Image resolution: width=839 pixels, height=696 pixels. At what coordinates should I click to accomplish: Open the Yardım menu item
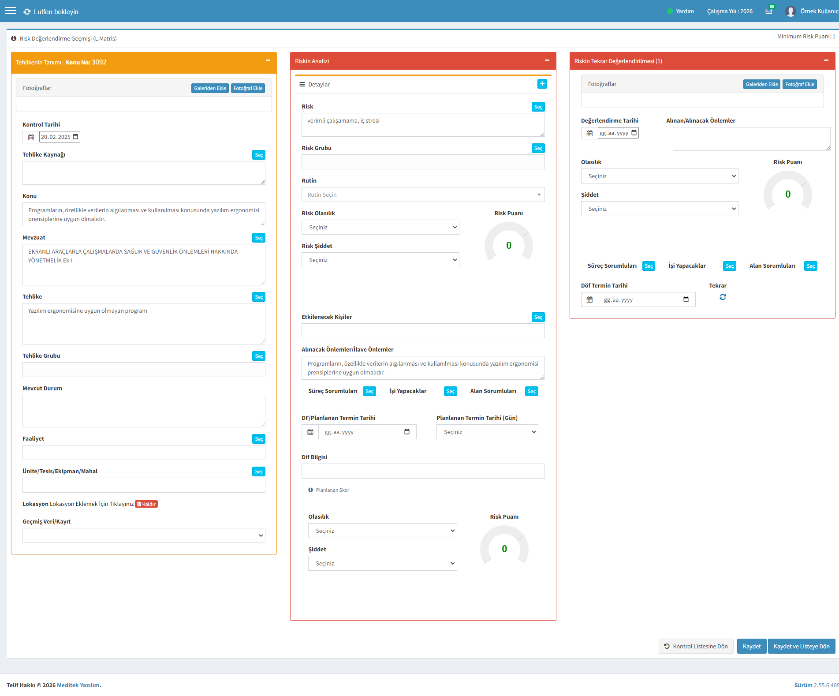coord(681,11)
